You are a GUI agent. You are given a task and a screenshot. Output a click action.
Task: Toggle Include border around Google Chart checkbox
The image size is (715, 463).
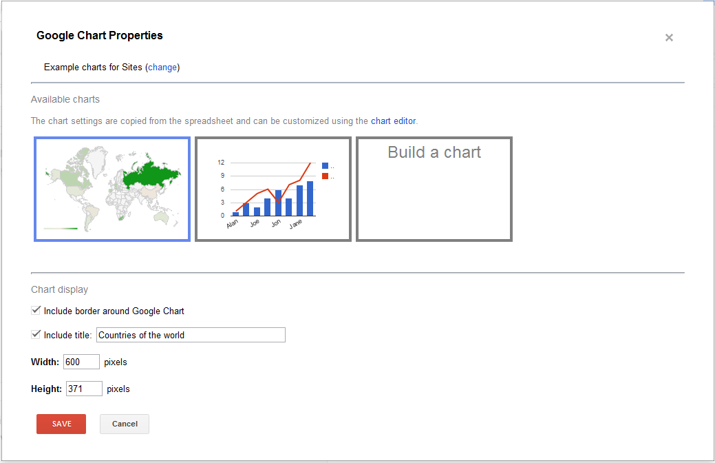36,311
